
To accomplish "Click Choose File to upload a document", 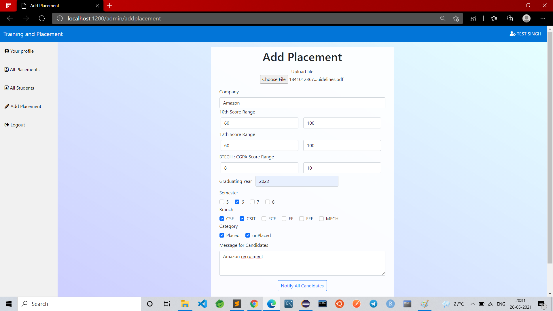I will (273, 79).
